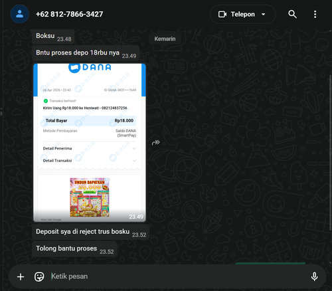Click the video camera icon

click(222, 15)
